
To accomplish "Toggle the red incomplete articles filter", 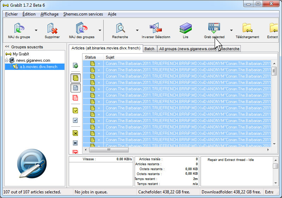I will [75, 98].
